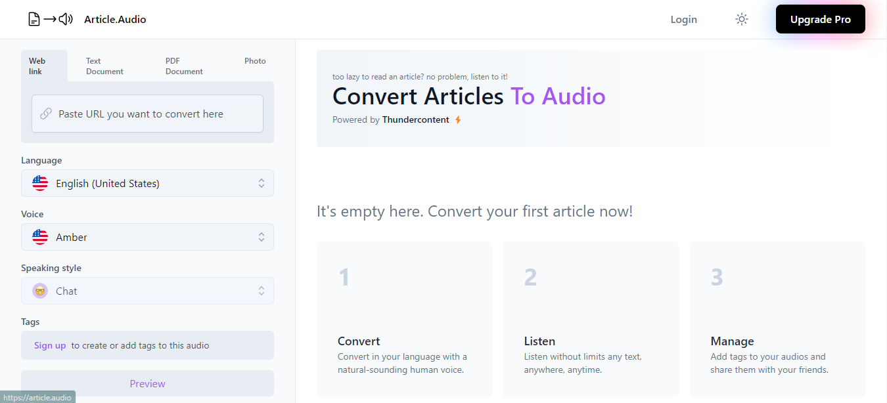Click the 'too lazy to read an article' tagline
This screenshot has height=403, width=887.
point(420,77)
